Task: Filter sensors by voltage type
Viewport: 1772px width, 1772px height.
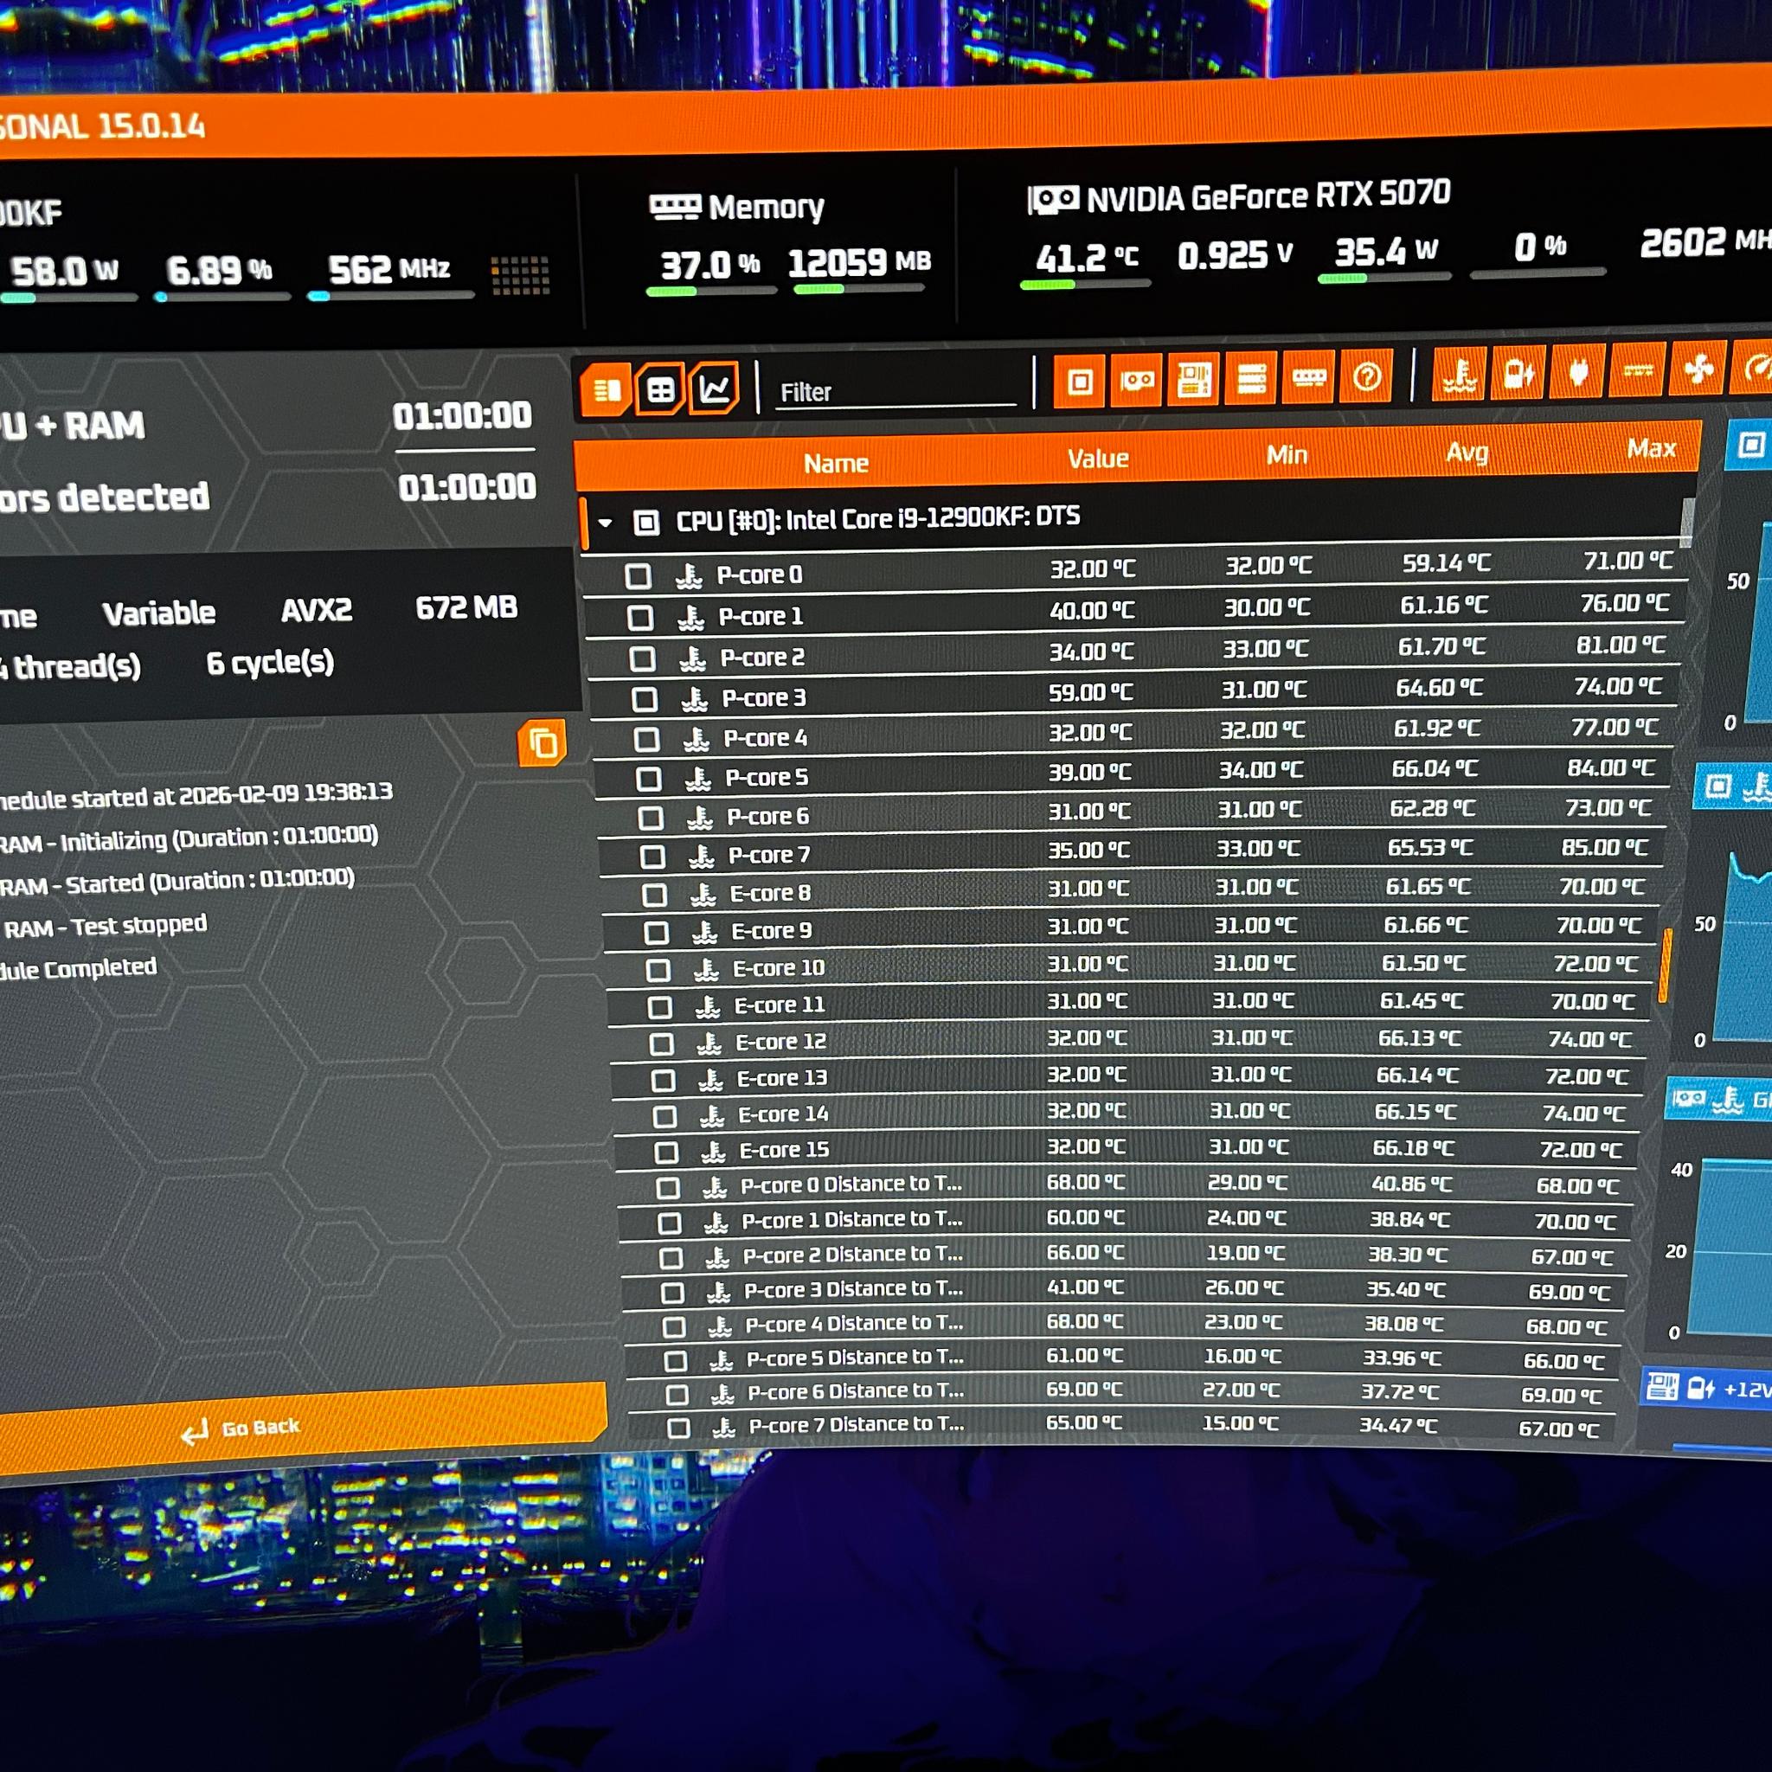Action: [x=1518, y=372]
